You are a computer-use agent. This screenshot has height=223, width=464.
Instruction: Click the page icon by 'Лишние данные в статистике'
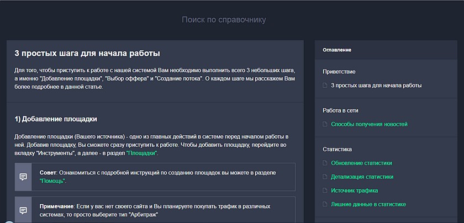(x=325, y=204)
